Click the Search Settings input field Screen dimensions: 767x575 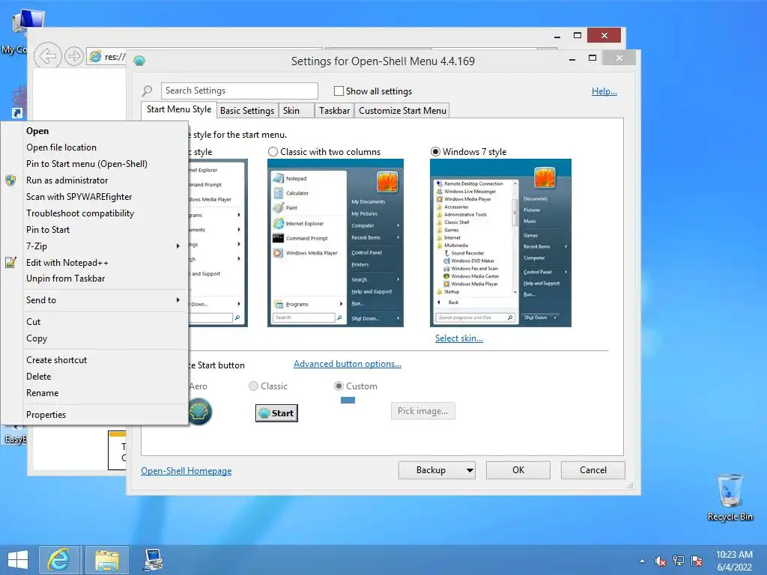239,91
